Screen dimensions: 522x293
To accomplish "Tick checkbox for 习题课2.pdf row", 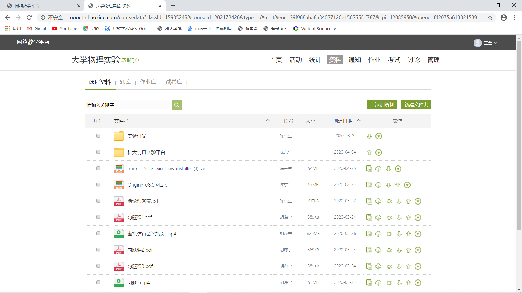I will point(98,250).
